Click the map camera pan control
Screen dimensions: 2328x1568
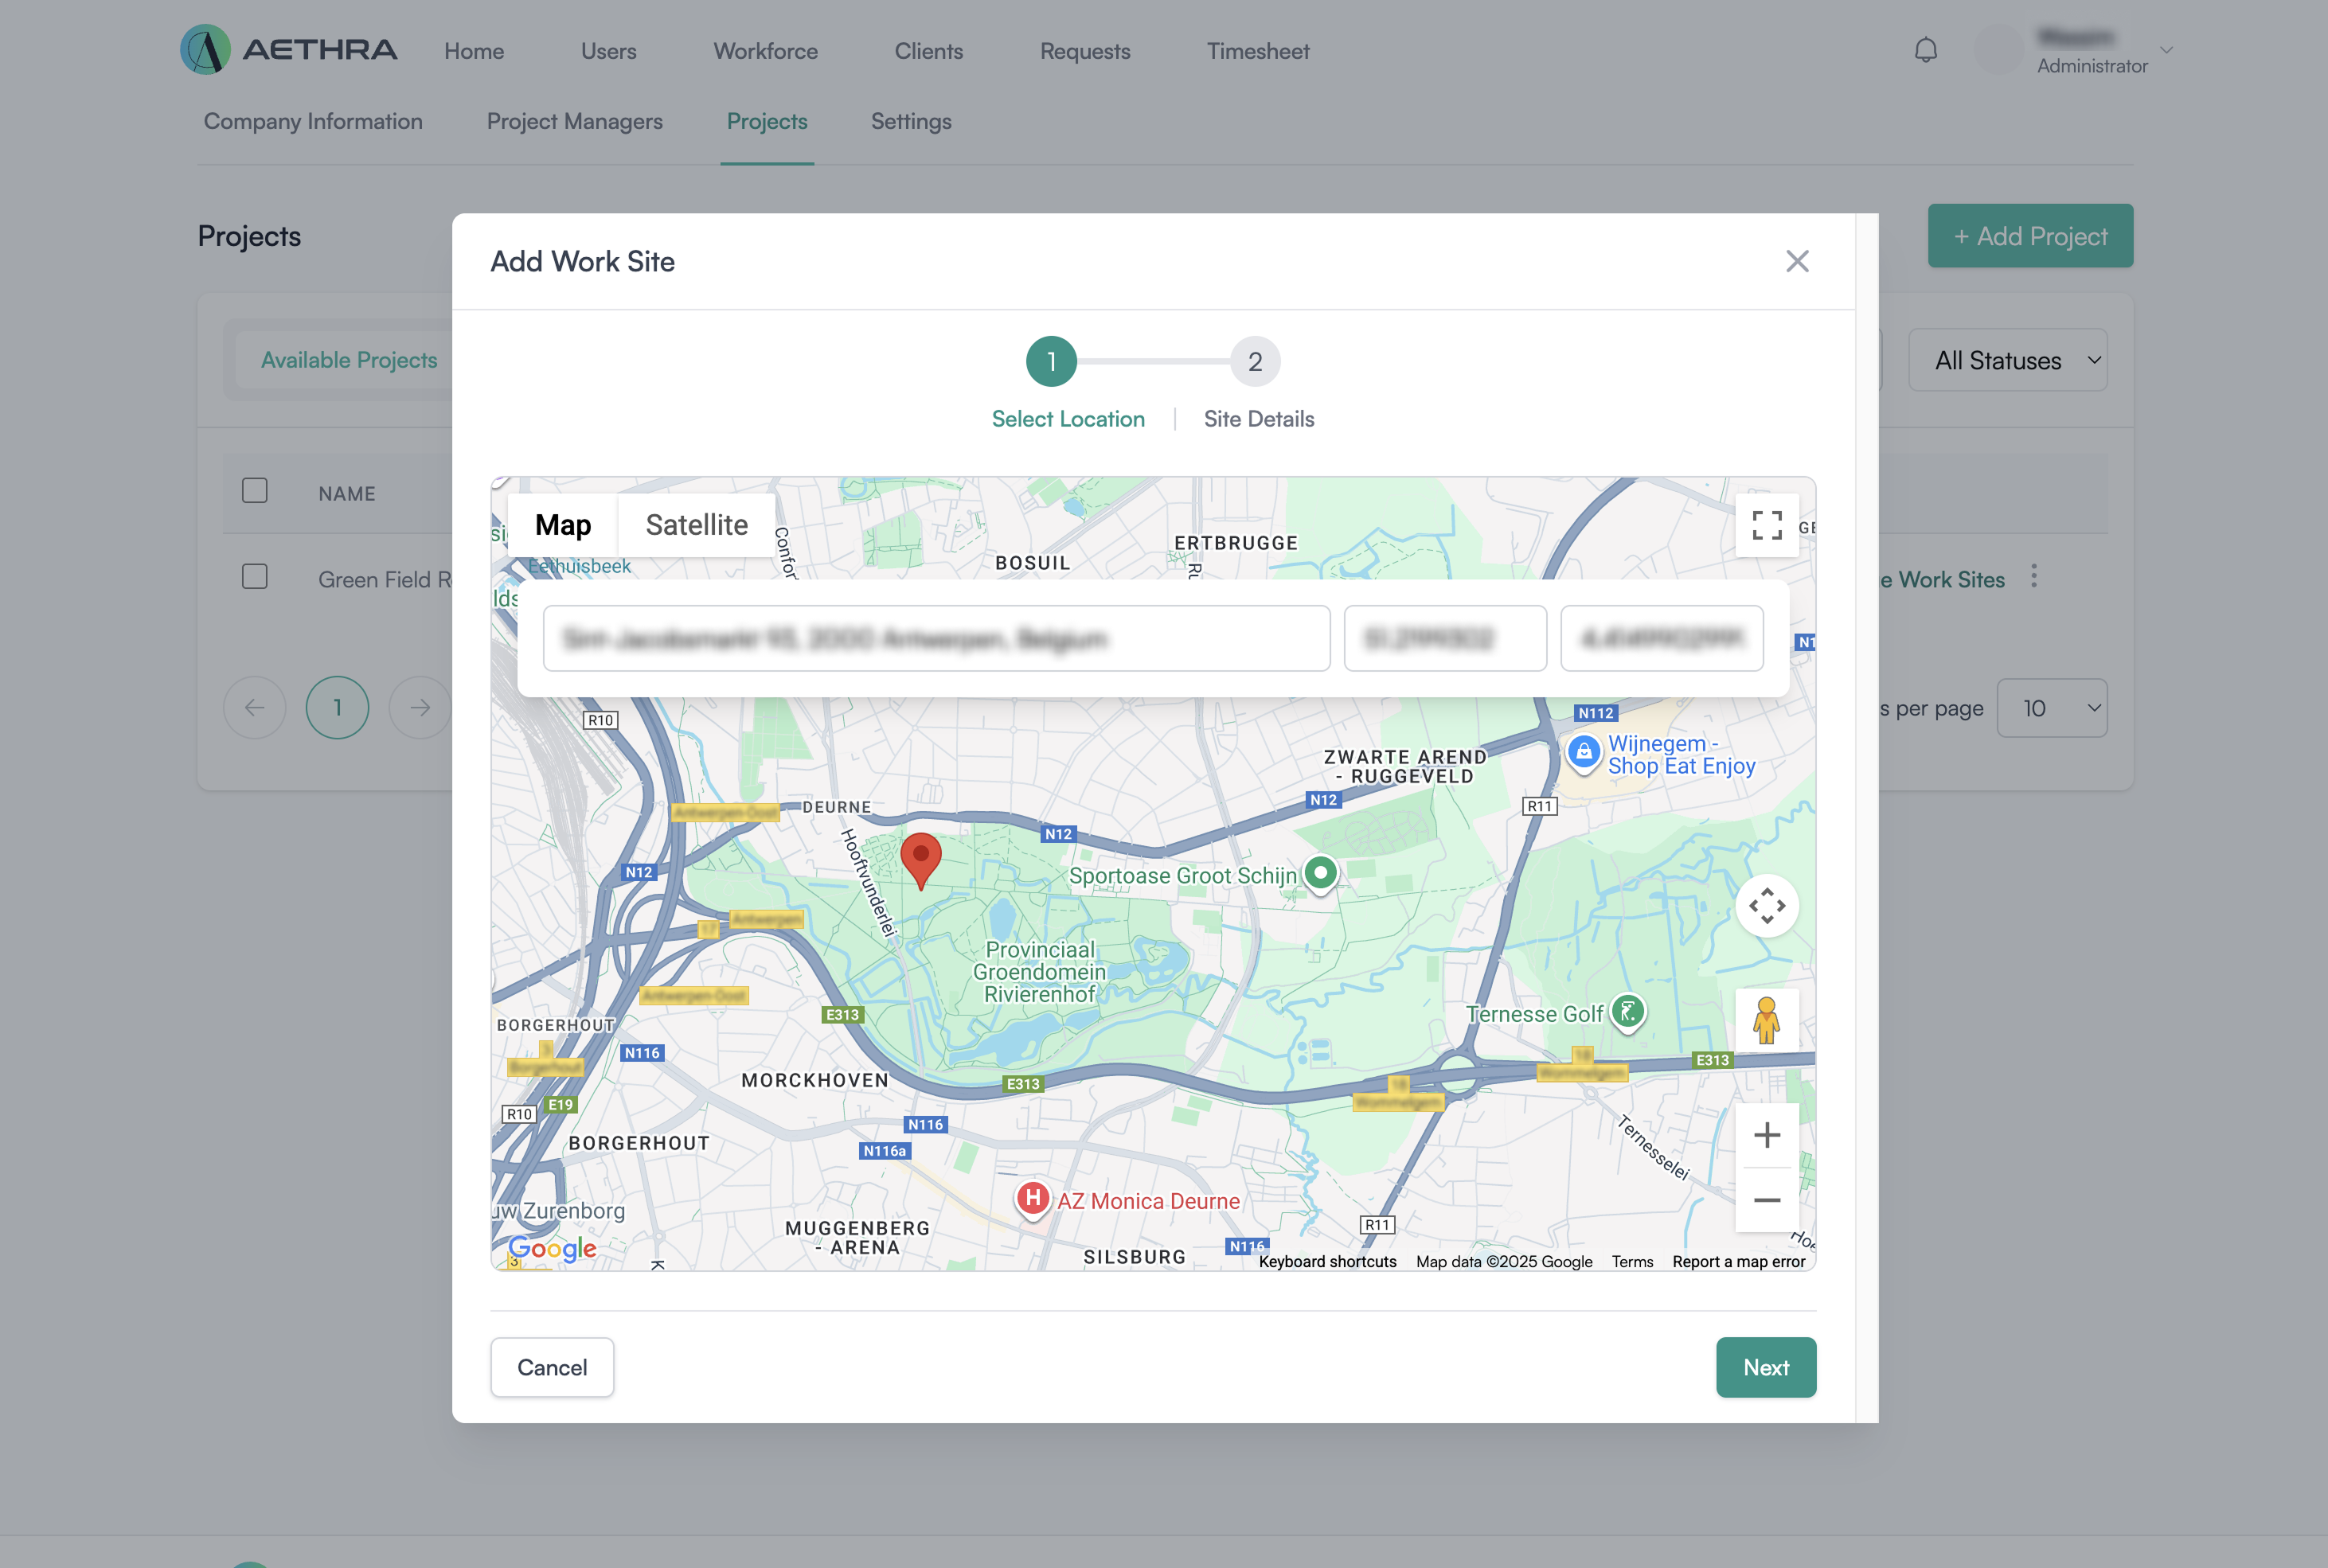(1767, 906)
